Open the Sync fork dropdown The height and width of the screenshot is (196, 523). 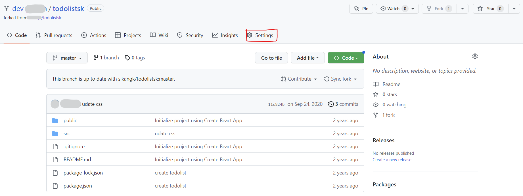point(340,79)
